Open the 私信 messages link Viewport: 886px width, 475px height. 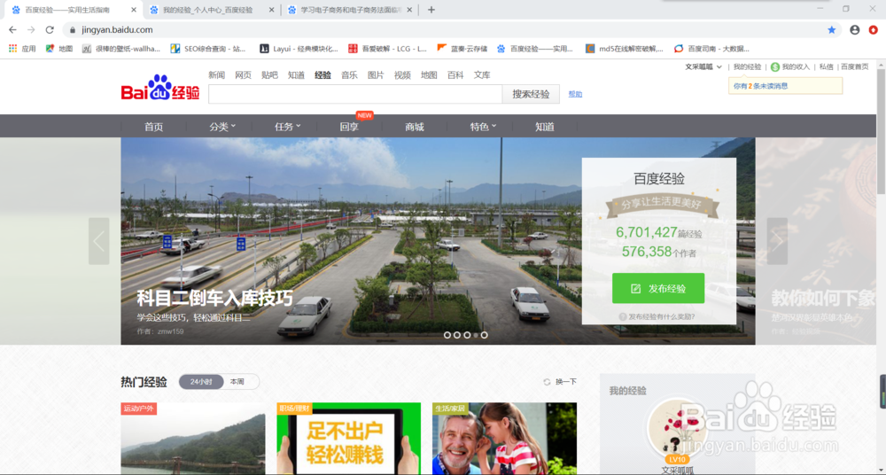(x=826, y=66)
